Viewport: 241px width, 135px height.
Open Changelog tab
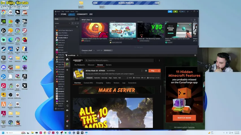click(x=99, y=83)
